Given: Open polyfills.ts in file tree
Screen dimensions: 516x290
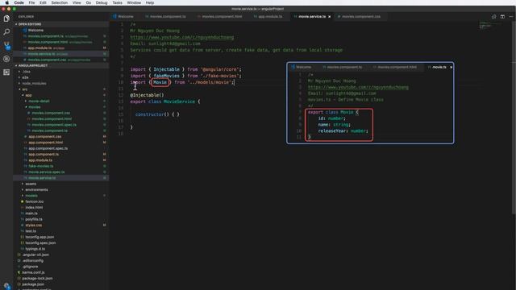Looking at the screenshot, I should coord(34,219).
